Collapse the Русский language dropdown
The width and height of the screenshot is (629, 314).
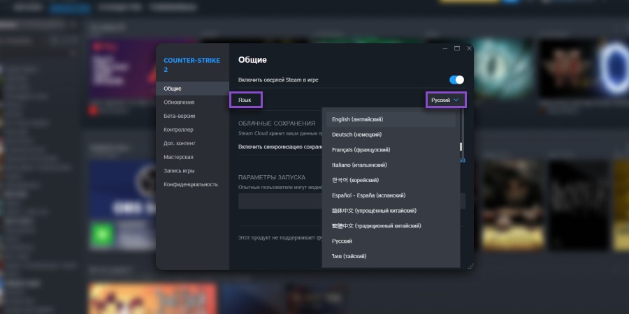click(x=446, y=100)
